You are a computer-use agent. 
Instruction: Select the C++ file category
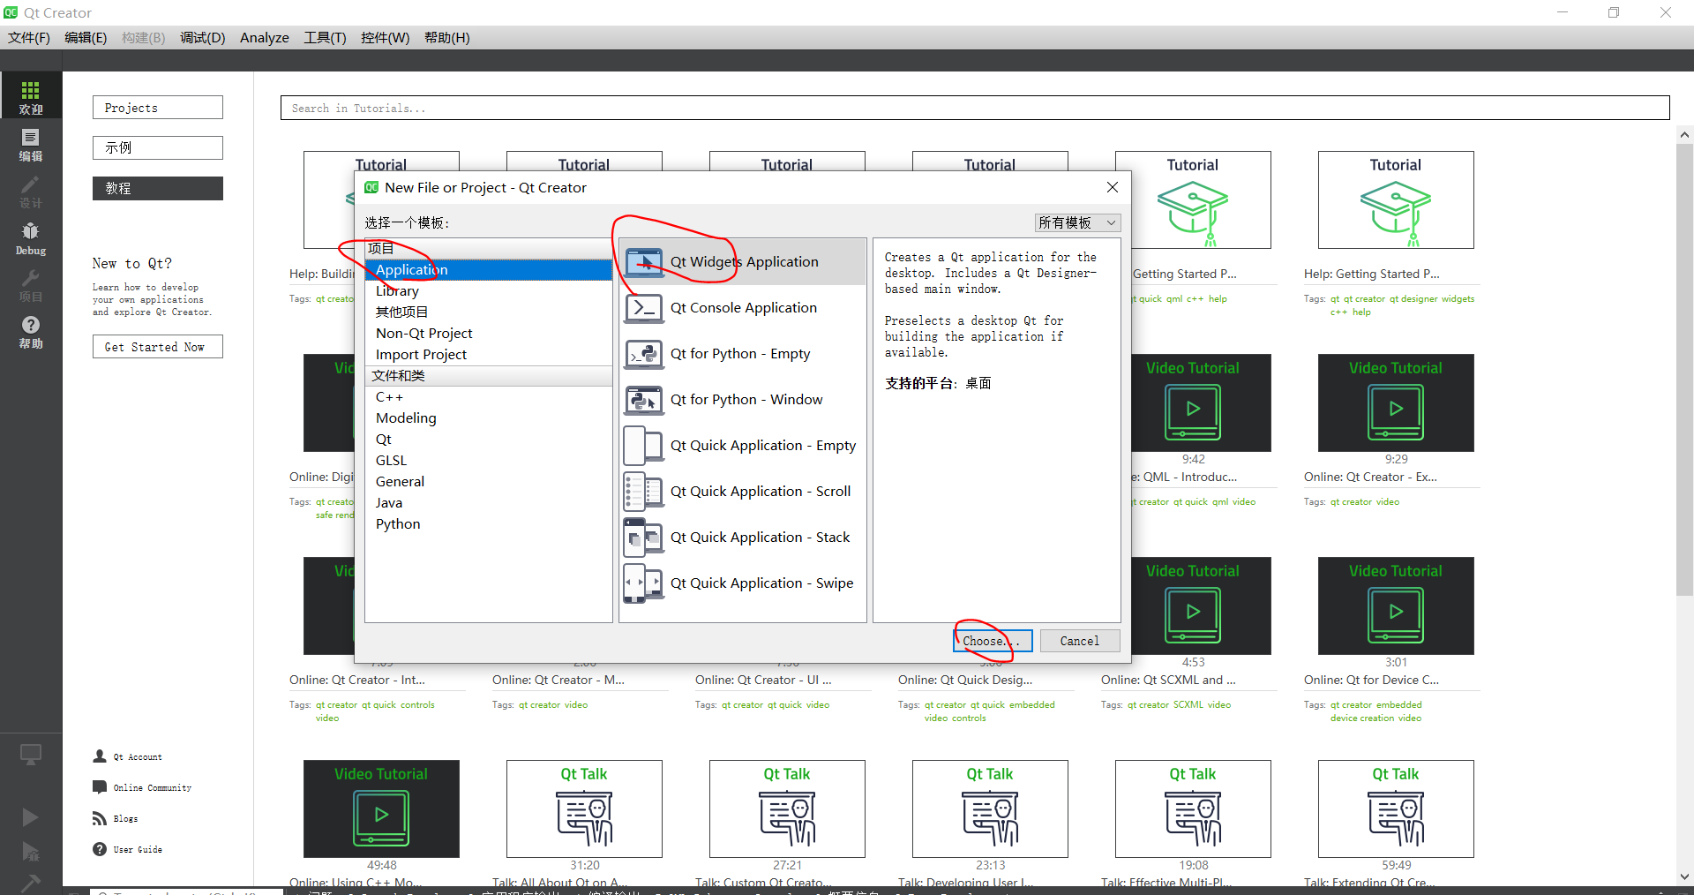coord(488,397)
